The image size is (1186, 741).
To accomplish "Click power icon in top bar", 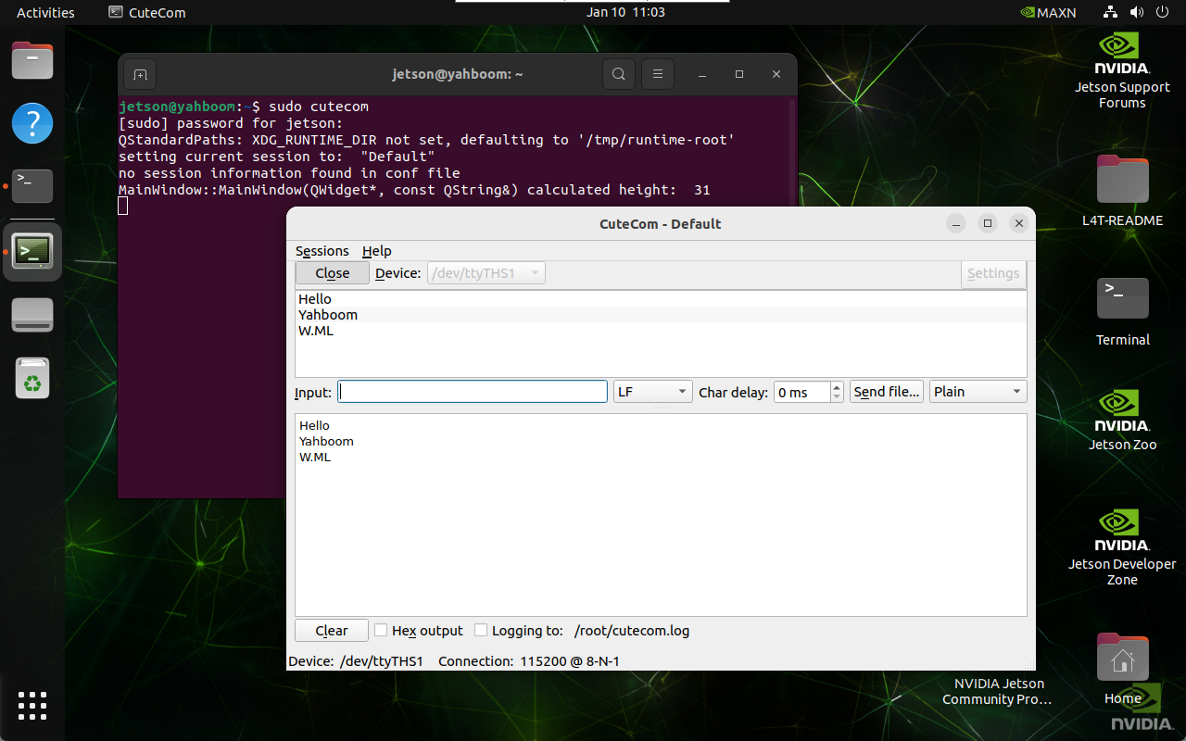I will click(x=1163, y=12).
